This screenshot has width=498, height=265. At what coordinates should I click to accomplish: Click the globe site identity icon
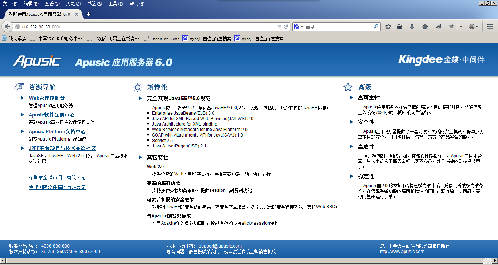click(x=17, y=27)
